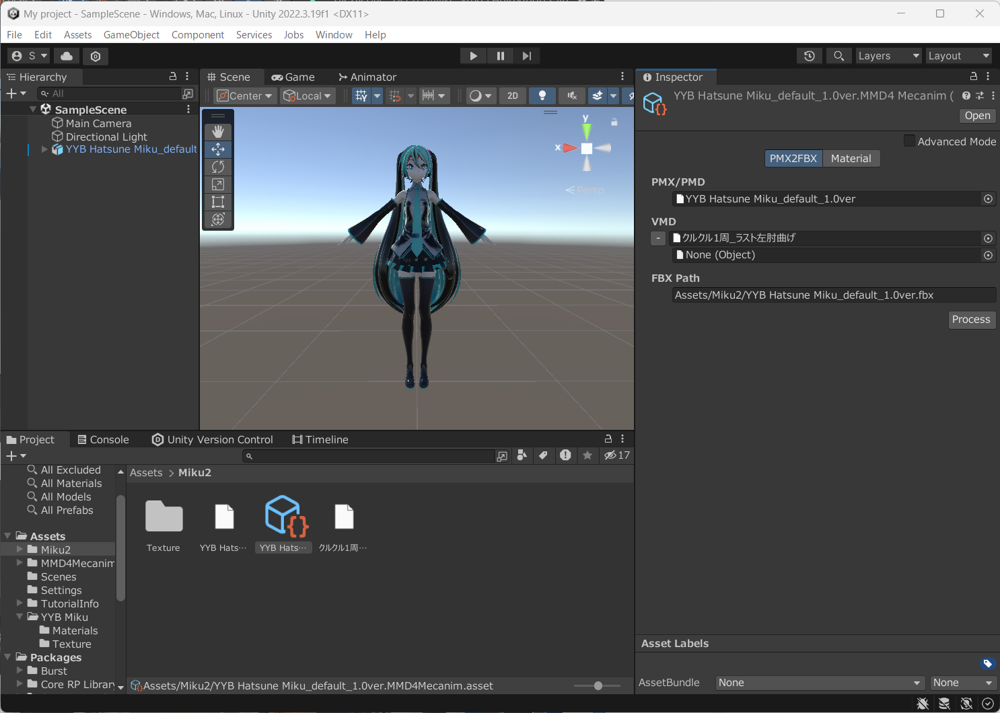Select the Texture folder thumbnail in Miku2

pyautogui.click(x=163, y=516)
